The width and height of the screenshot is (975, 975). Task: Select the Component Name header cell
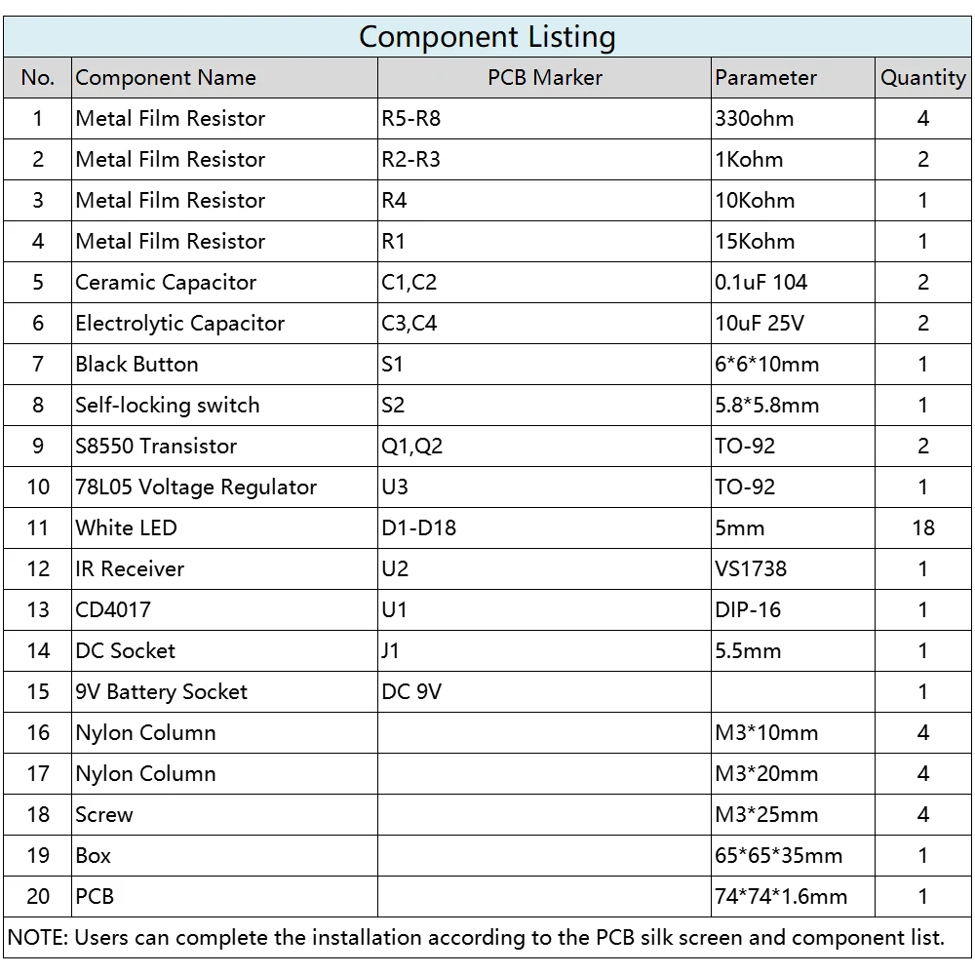click(x=224, y=78)
